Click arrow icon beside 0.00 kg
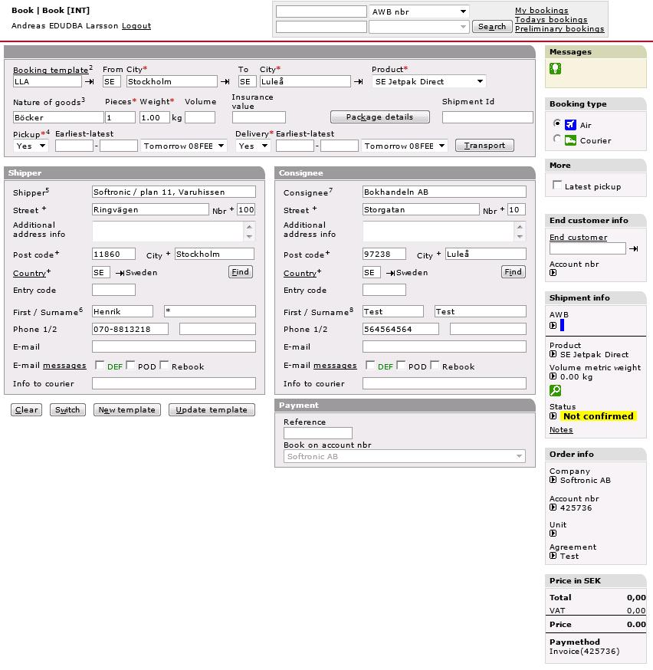Viewport: 653px width, 670px height. [553, 376]
